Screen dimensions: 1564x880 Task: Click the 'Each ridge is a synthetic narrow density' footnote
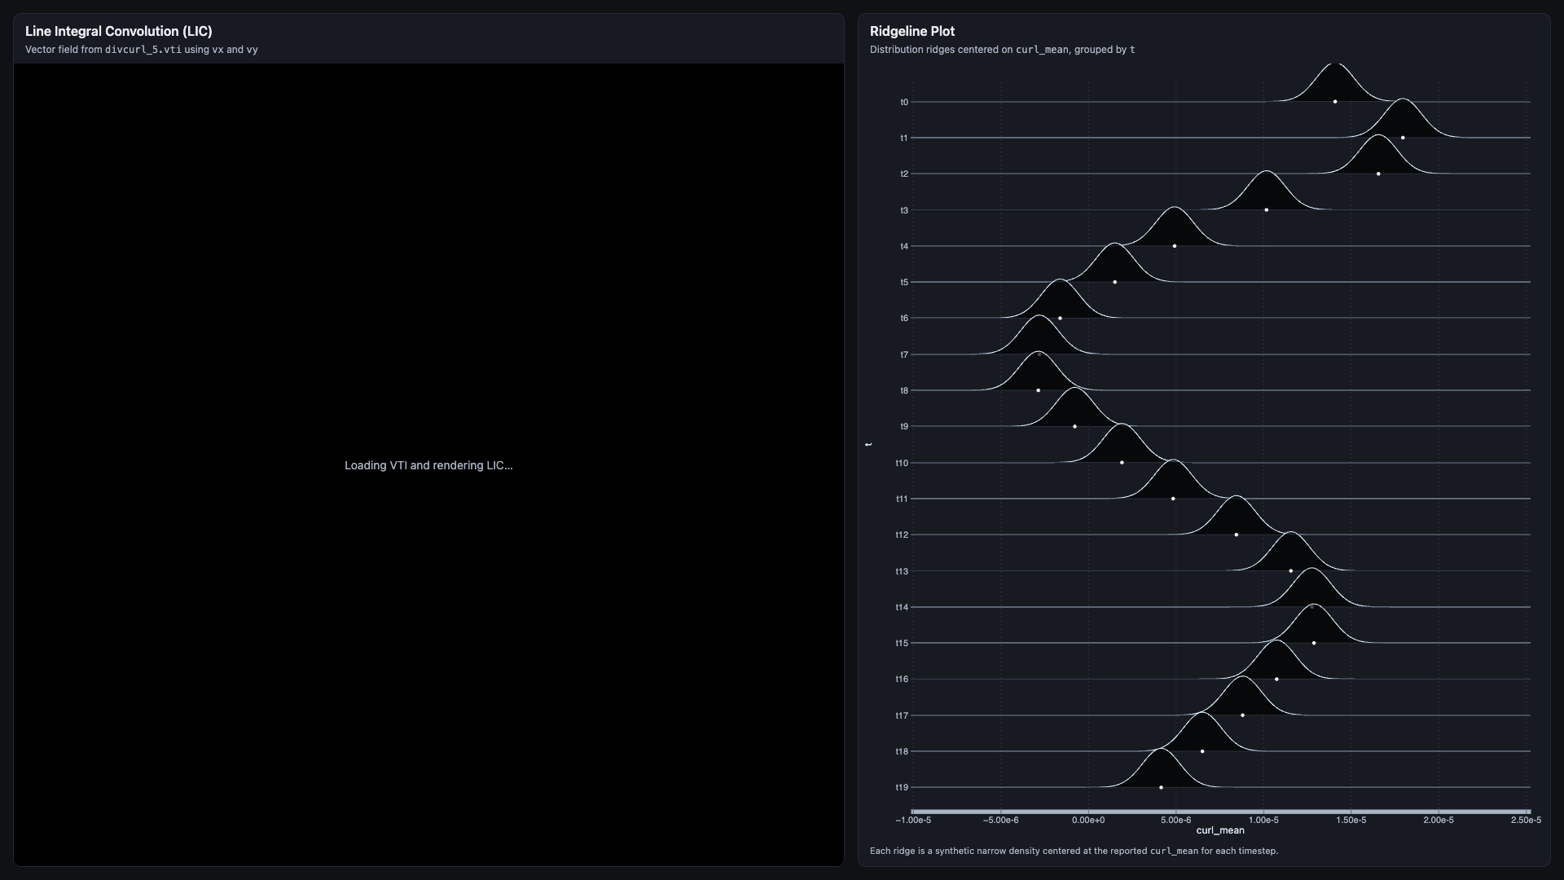coord(1074,851)
